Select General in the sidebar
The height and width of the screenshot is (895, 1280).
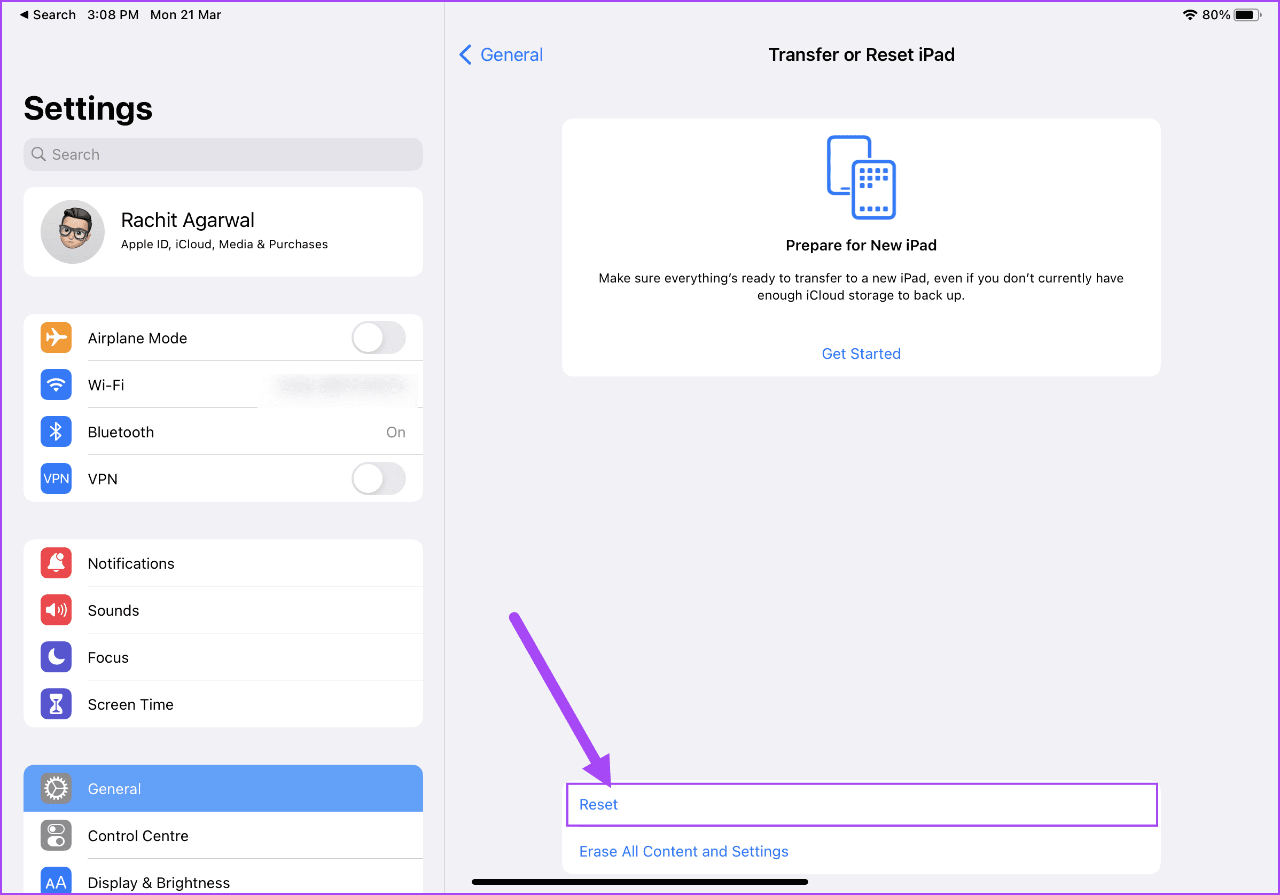tap(223, 789)
